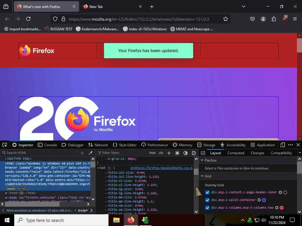Expand the head node in markup tree
This screenshot has width=302, height=226.
(6, 193)
